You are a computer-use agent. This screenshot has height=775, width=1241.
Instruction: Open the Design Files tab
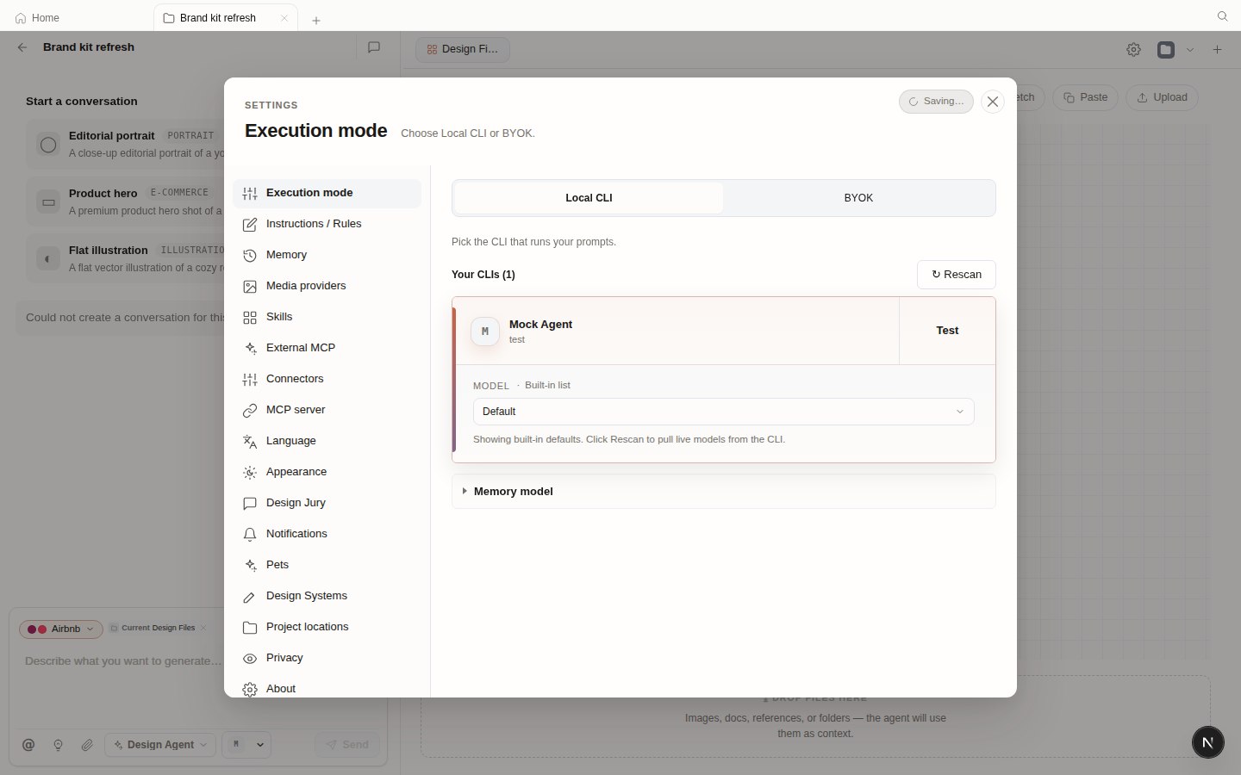463,49
